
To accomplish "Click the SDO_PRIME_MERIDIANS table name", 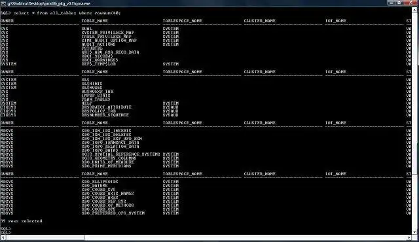I will (x=106, y=166).
